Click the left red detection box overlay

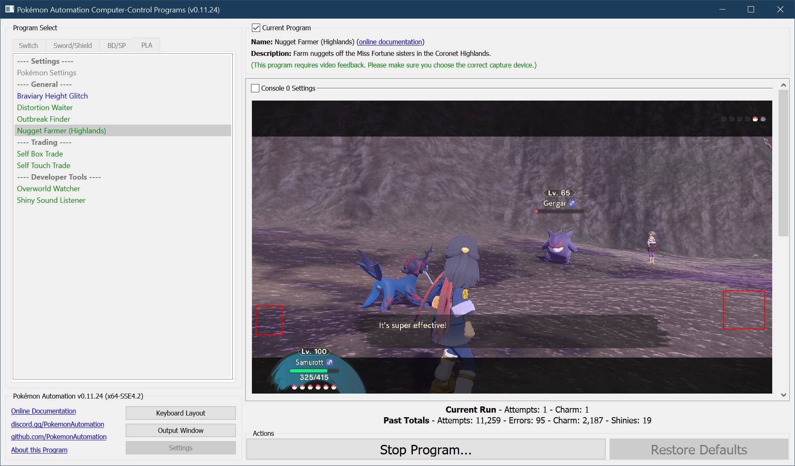tap(269, 320)
